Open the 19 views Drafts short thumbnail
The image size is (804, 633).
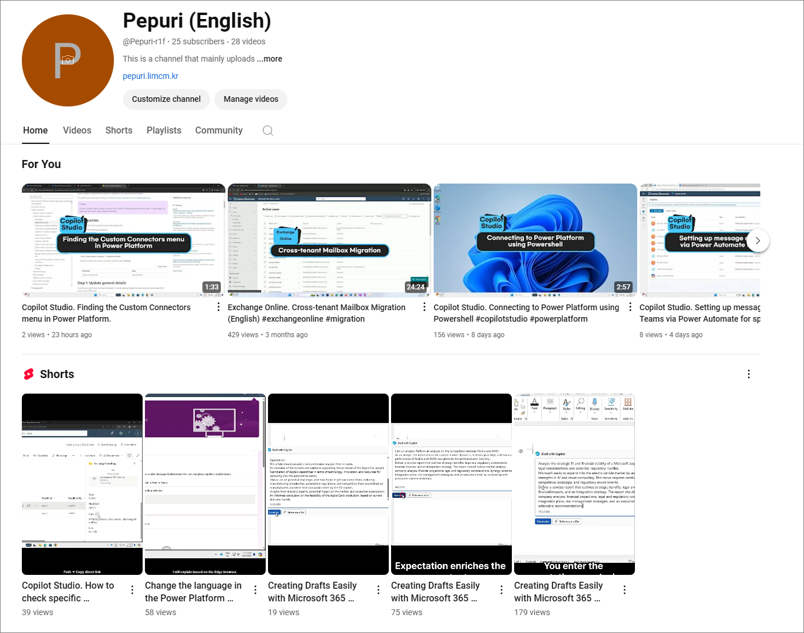click(x=328, y=484)
